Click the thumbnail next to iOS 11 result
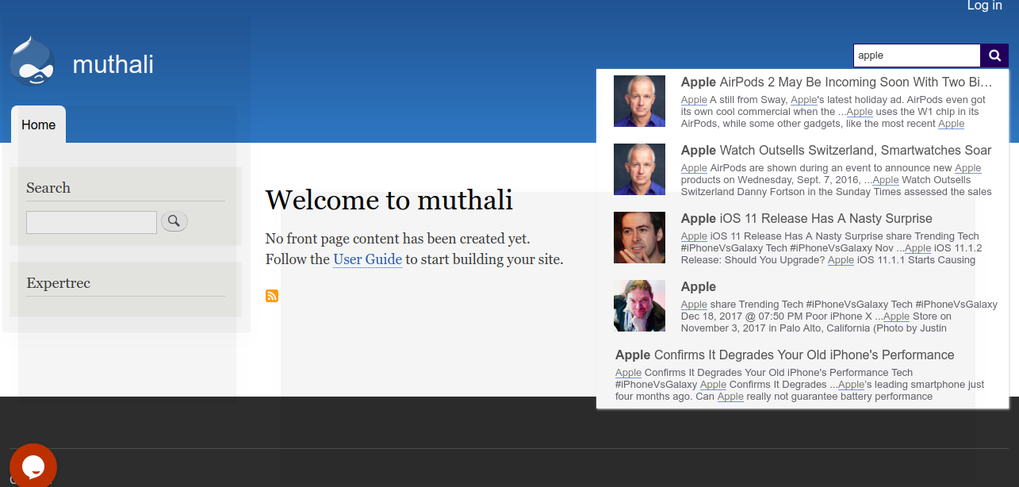The image size is (1019, 487). click(639, 237)
